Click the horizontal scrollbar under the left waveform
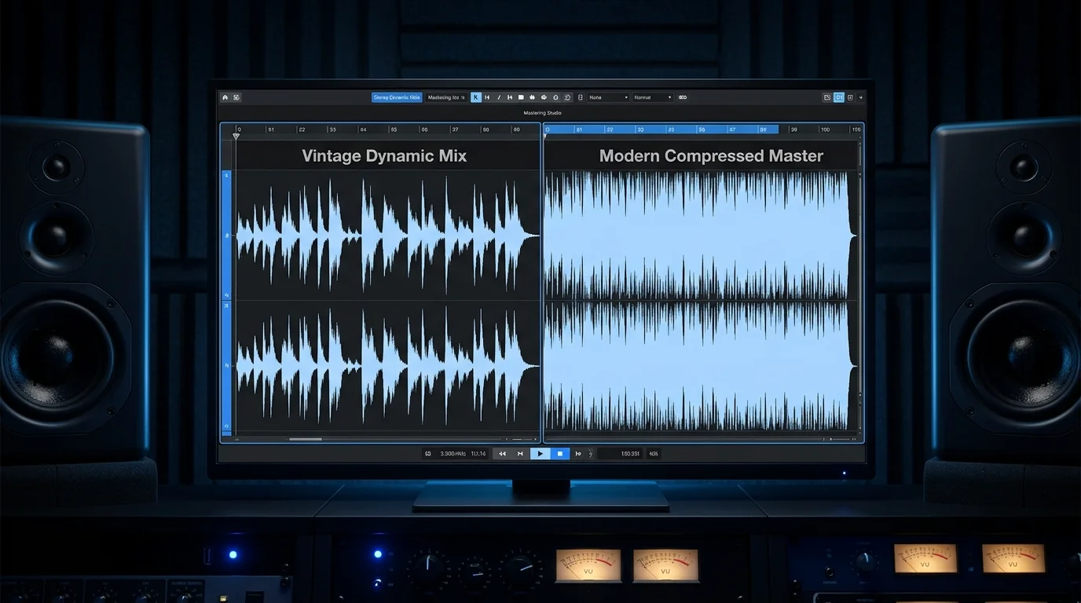 (x=306, y=440)
